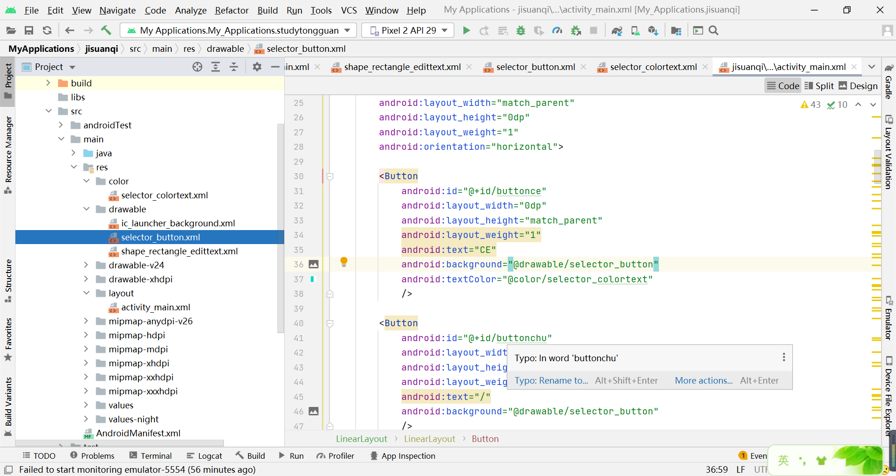Launch the Profiler from the toolbar
The width and height of the screenshot is (896, 476).
(557, 30)
